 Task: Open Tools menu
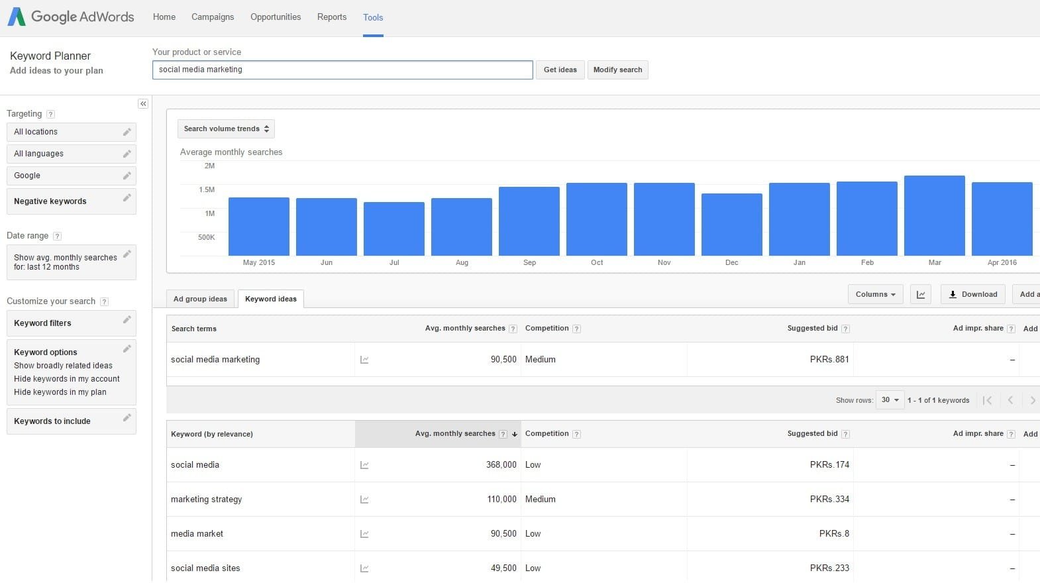pyautogui.click(x=373, y=18)
